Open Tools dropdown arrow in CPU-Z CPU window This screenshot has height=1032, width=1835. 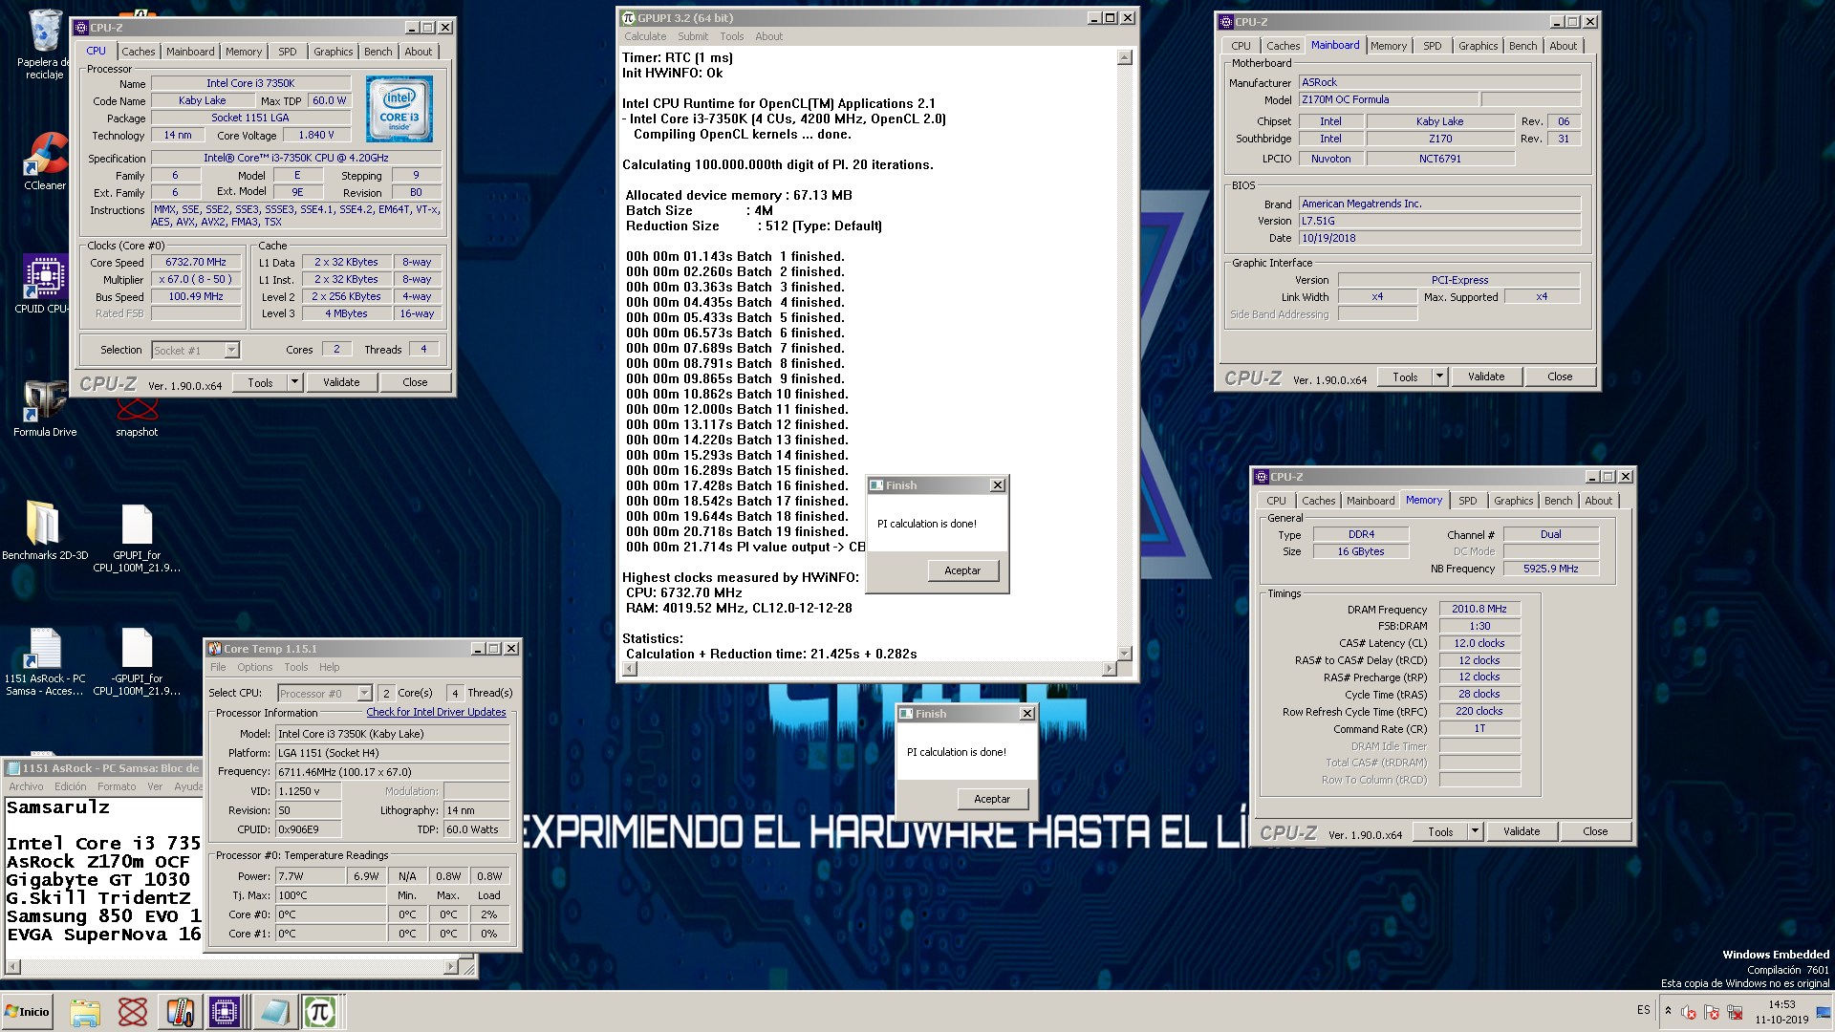point(294,382)
